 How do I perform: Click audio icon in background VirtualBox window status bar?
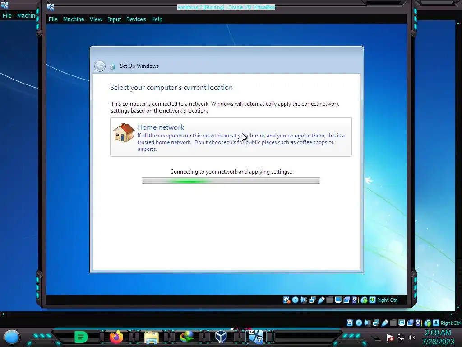pyautogui.click(x=367, y=323)
